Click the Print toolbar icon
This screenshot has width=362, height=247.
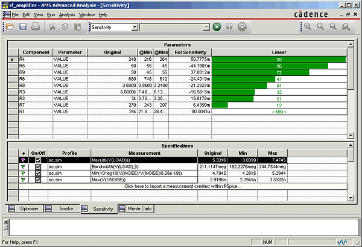coord(36,27)
